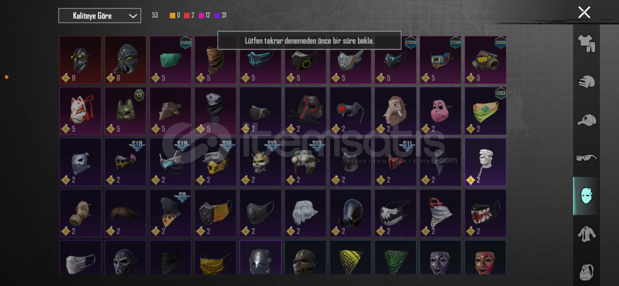
Task: Select the white kitsune fox mask
Action: tap(80, 111)
